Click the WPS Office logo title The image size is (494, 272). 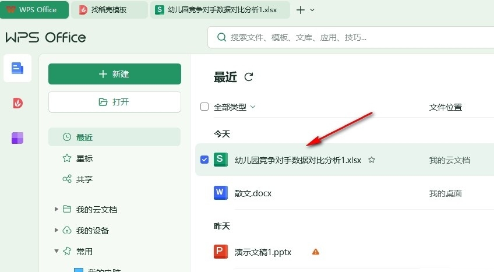(x=45, y=37)
